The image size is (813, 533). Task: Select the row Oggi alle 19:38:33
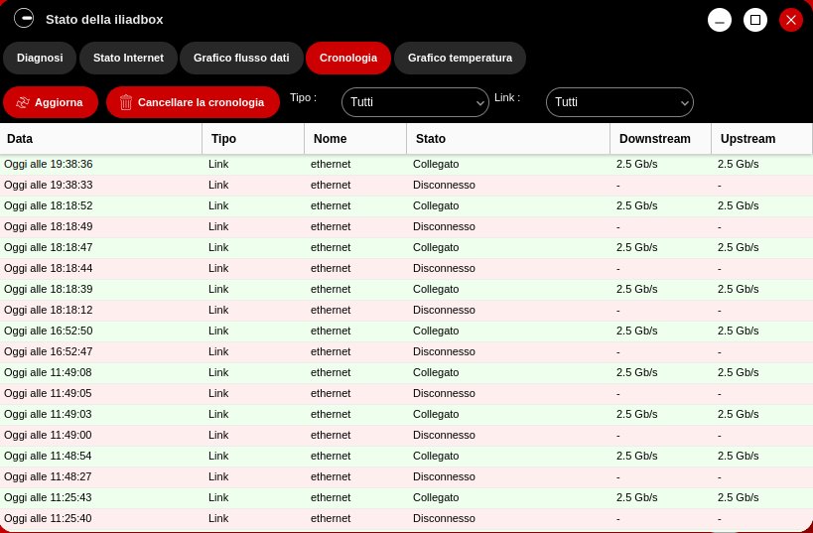pos(407,185)
